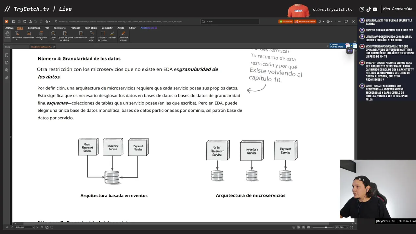Open the Portapapeles clipboard tool

tap(41, 35)
